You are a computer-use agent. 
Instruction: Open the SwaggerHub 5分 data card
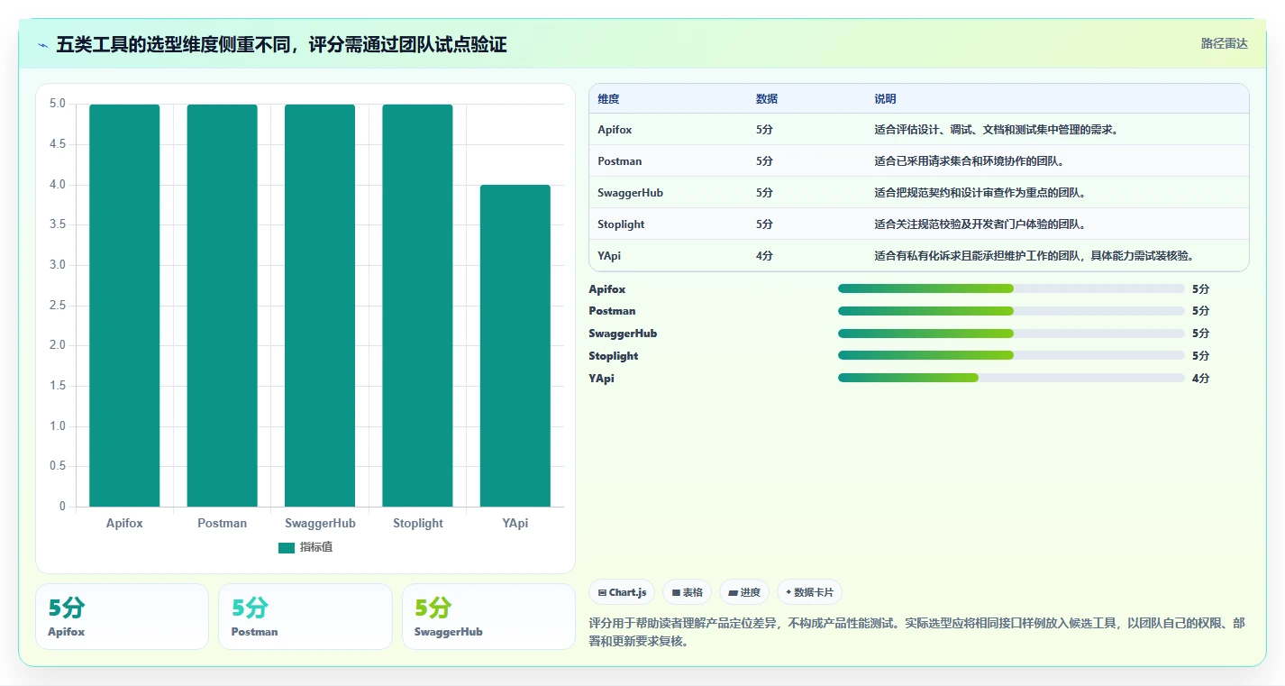(488, 617)
